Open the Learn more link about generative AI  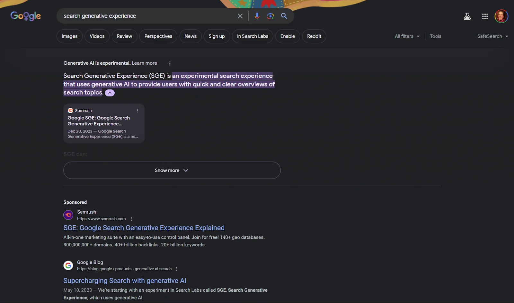(144, 63)
